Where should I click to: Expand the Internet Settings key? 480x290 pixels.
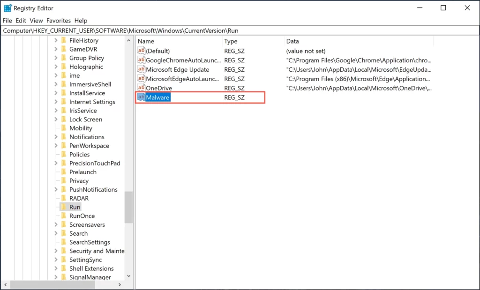(x=57, y=102)
